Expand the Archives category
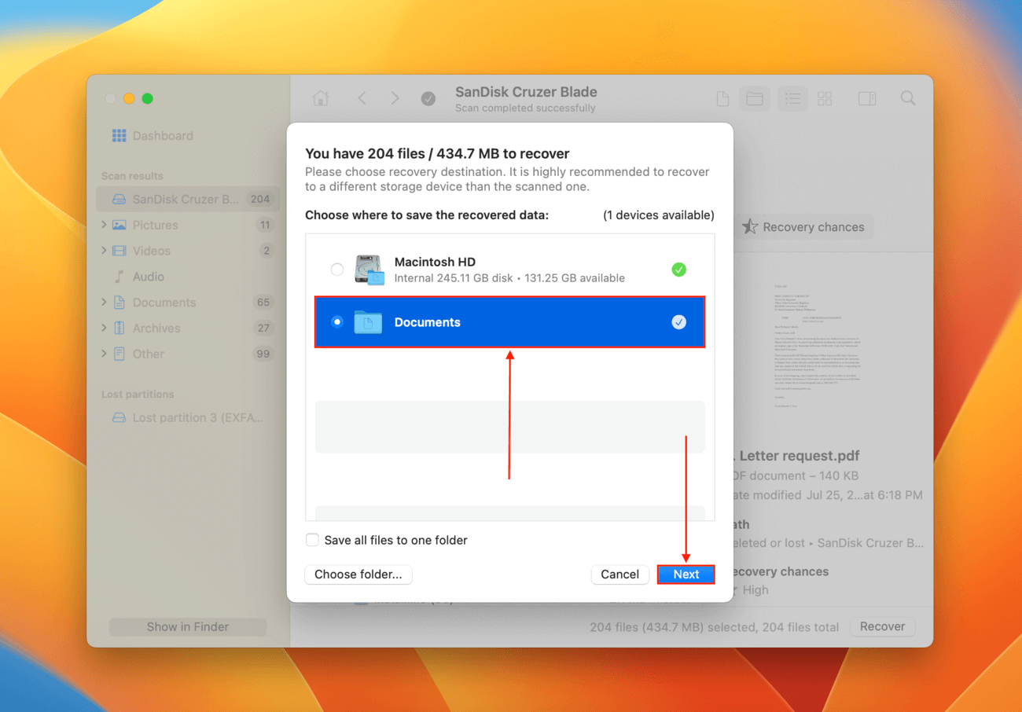Viewport: 1022px width, 712px height. 104,328
